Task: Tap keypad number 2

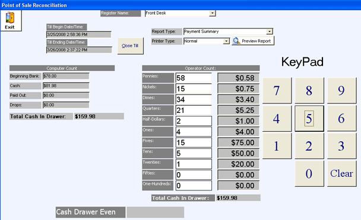Action: point(309,146)
